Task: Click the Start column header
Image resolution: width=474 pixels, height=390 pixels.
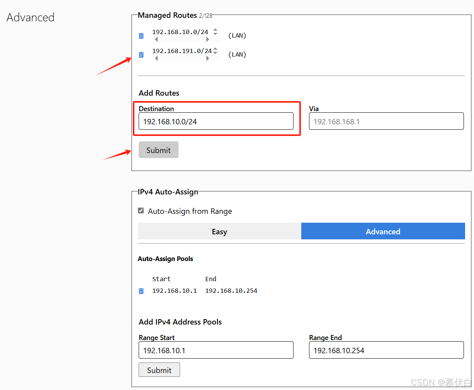Action: [161, 279]
